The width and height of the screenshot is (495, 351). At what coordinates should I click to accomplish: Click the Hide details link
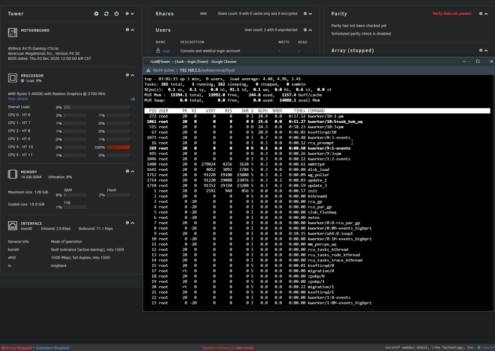pyautogui.click(x=18, y=99)
